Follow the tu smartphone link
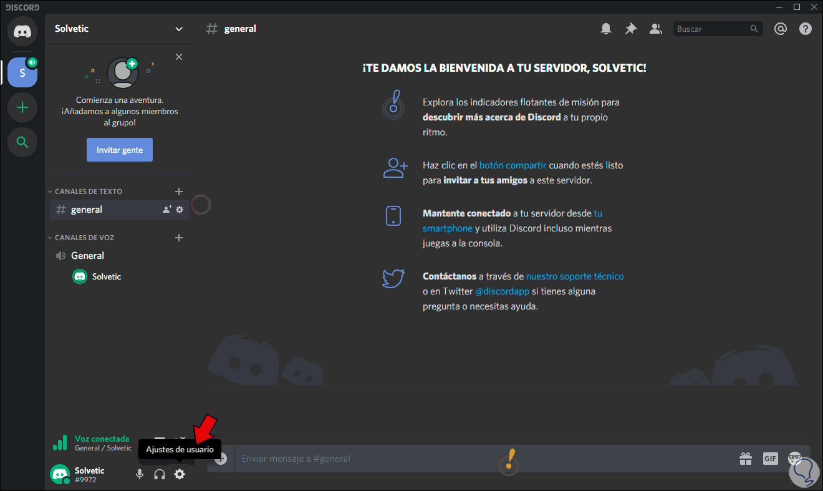The width and height of the screenshot is (823, 491). pyautogui.click(x=513, y=221)
